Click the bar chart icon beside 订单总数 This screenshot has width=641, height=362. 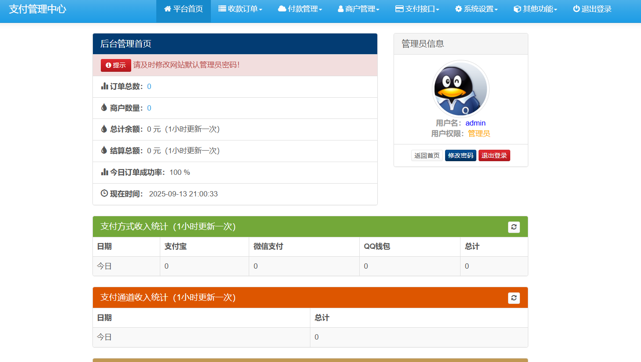tap(103, 86)
